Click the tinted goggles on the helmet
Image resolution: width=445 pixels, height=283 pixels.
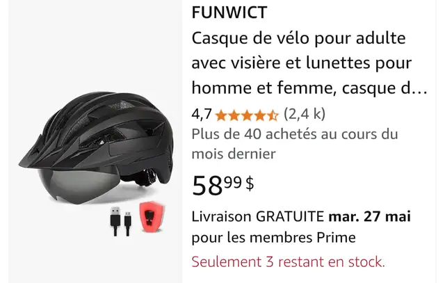[78, 184]
